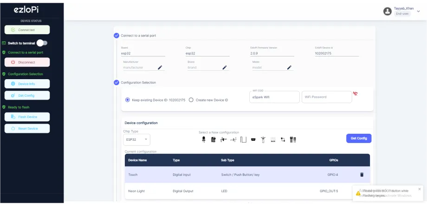Select the analog waveform input configuration icon

point(223,140)
